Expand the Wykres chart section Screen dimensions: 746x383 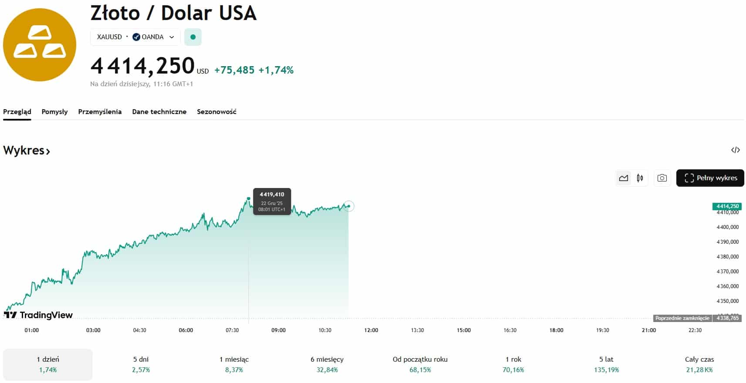27,151
